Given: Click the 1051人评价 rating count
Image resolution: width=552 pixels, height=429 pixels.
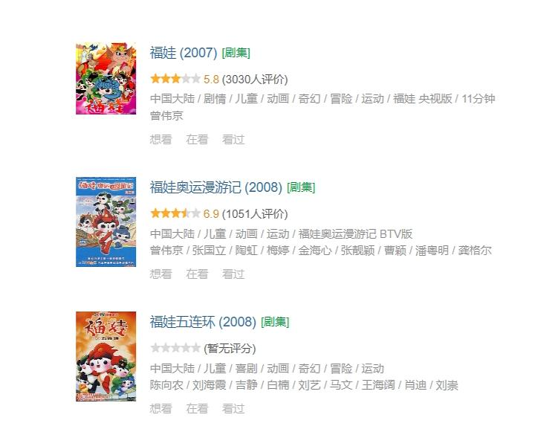Looking at the screenshot, I should tap(255, 214).
